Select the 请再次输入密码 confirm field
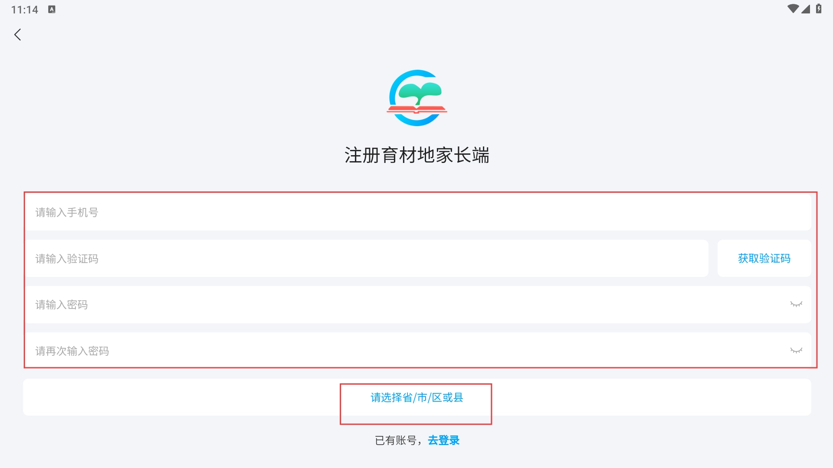 pyautogui.click(x=390, y=351)
